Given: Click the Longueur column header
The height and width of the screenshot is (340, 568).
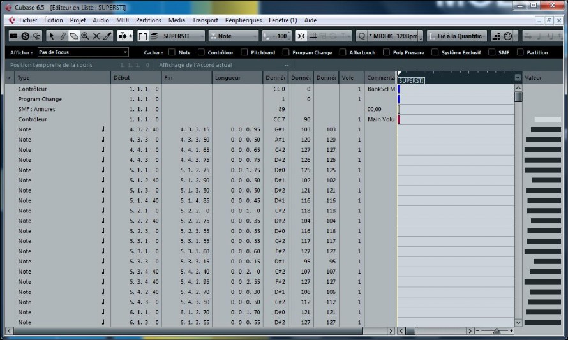Looking at the screenshot, I should click(x=237, y=78).
